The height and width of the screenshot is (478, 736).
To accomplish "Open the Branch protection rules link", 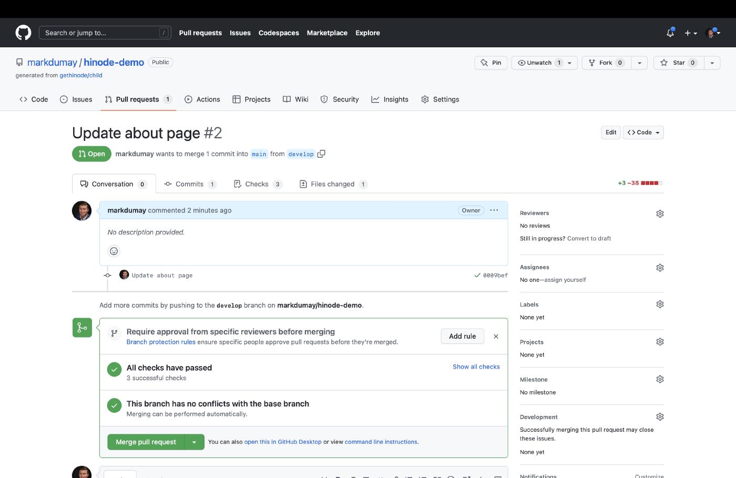I will pyautogui.click(x=161, y=342).
